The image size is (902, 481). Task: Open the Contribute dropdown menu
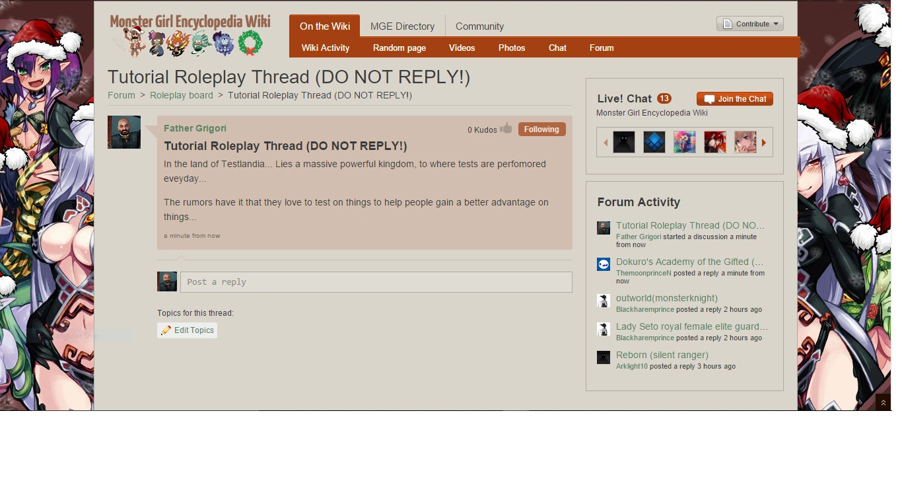[750, 24]
